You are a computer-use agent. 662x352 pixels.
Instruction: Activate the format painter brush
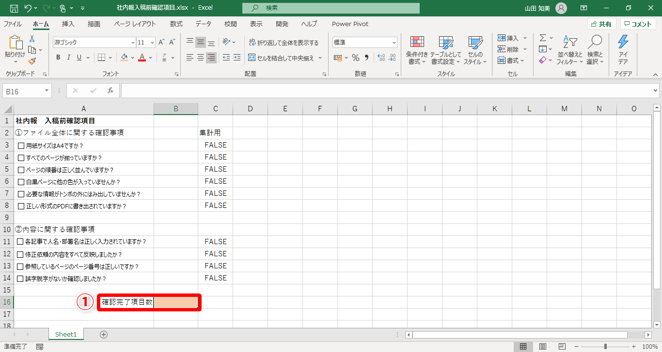coord(32,61)
